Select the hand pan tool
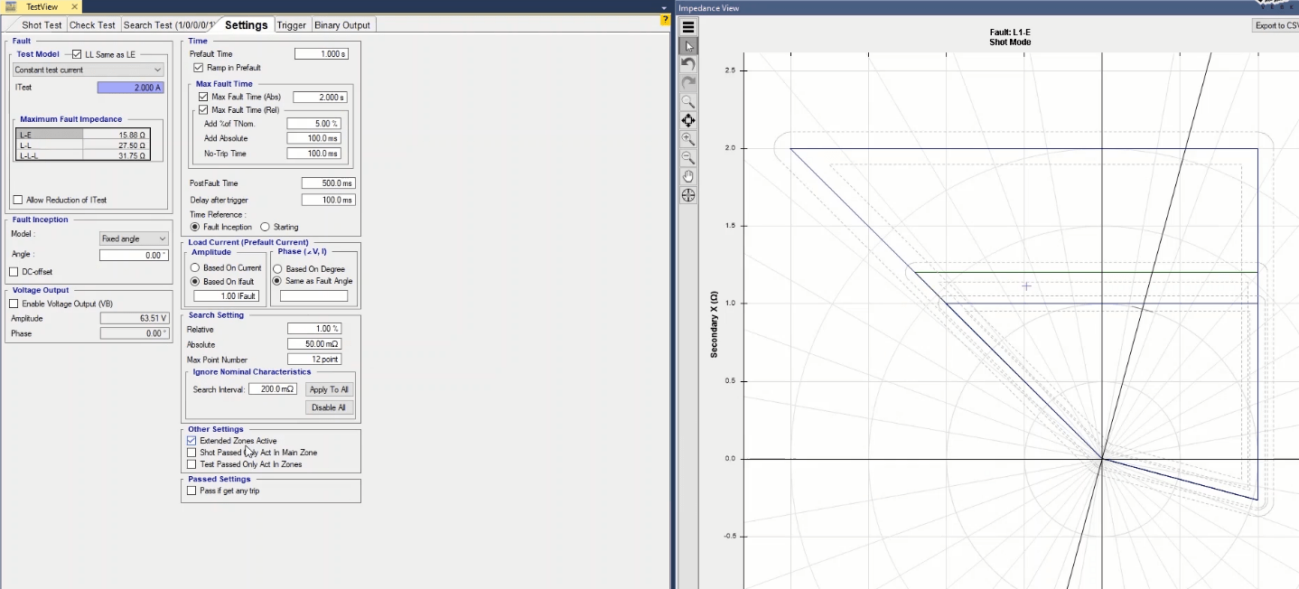Image resolution: width=1299 pixels, height=589 pixels. 688,176
